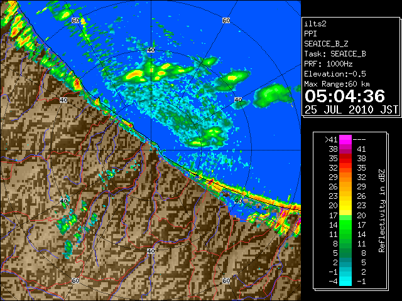Click the 'PRF: 1000Hz' line
Image resolution: width=402 pixels, height=301 pixels.
(328, 64)
